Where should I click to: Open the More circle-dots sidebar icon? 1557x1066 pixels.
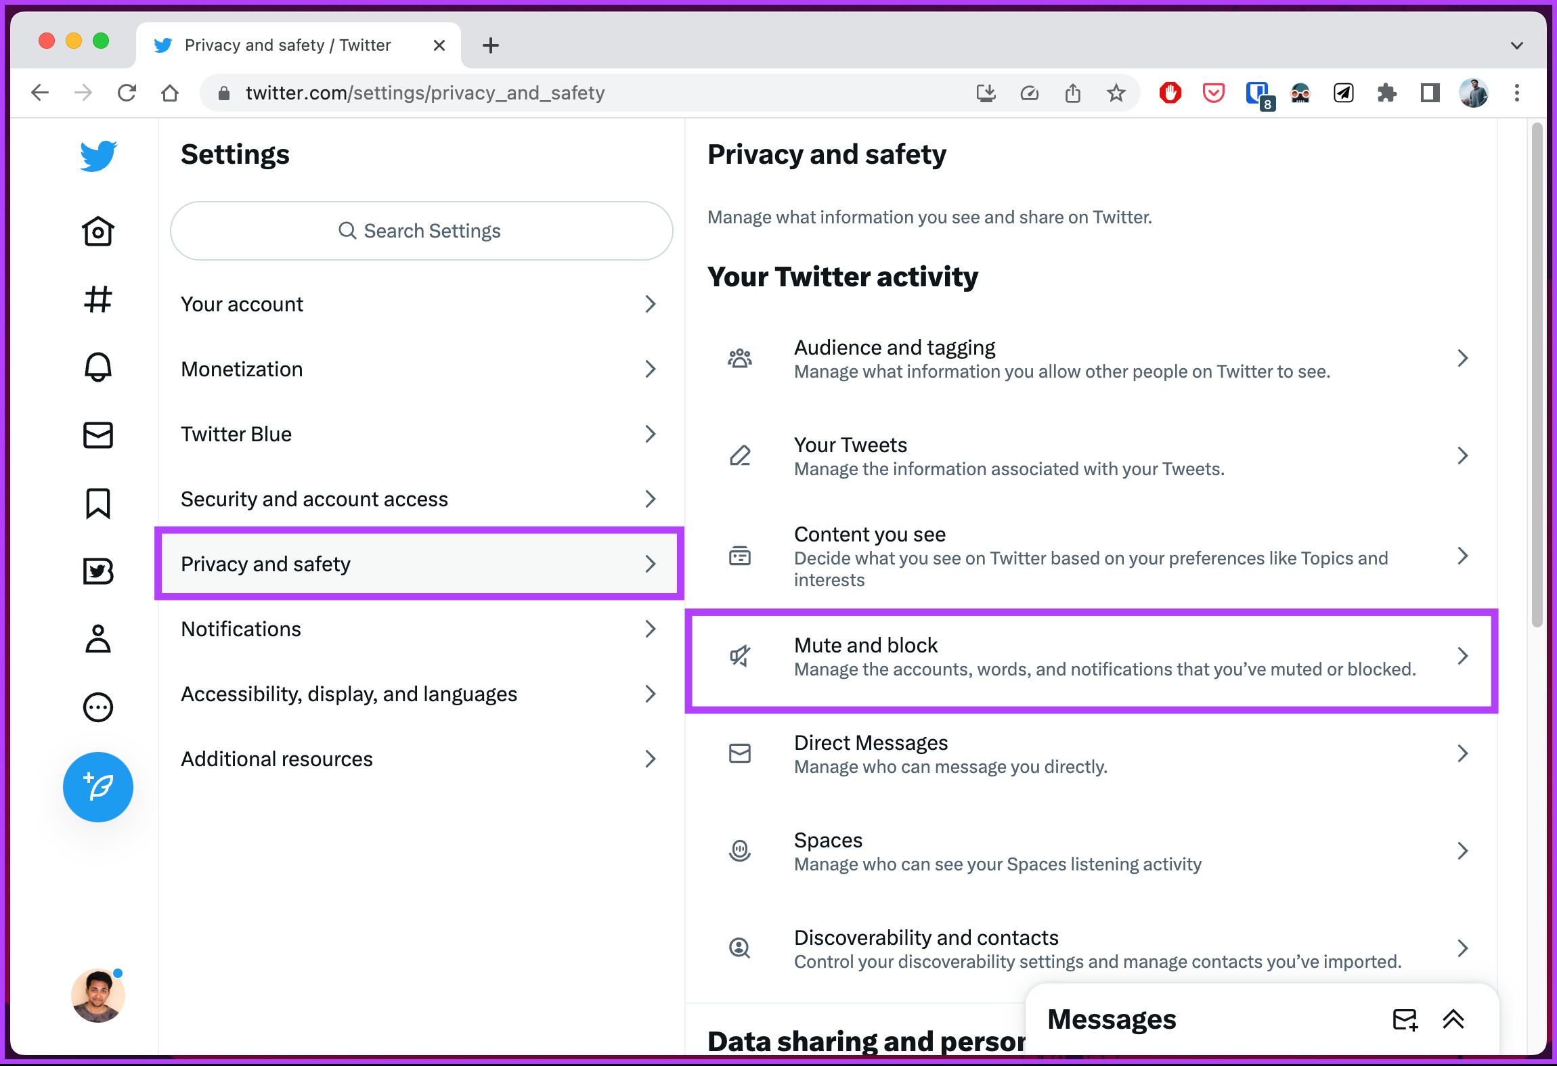(x=98, y=707)
